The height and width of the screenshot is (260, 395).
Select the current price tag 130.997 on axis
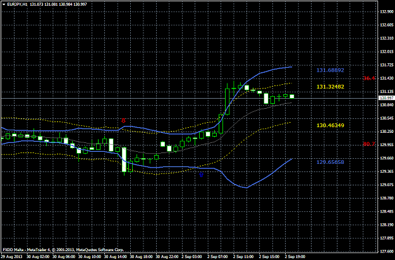tap(386, 98)
